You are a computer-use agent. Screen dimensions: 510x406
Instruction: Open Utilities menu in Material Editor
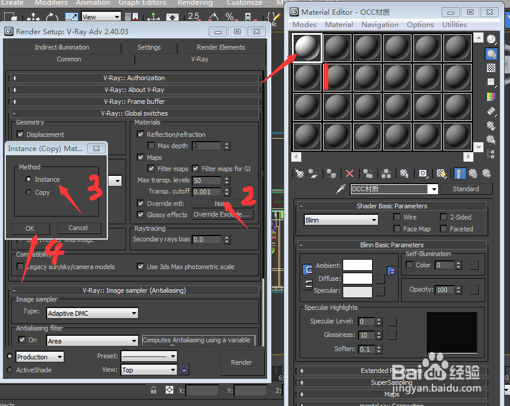(x=454, y=25)
